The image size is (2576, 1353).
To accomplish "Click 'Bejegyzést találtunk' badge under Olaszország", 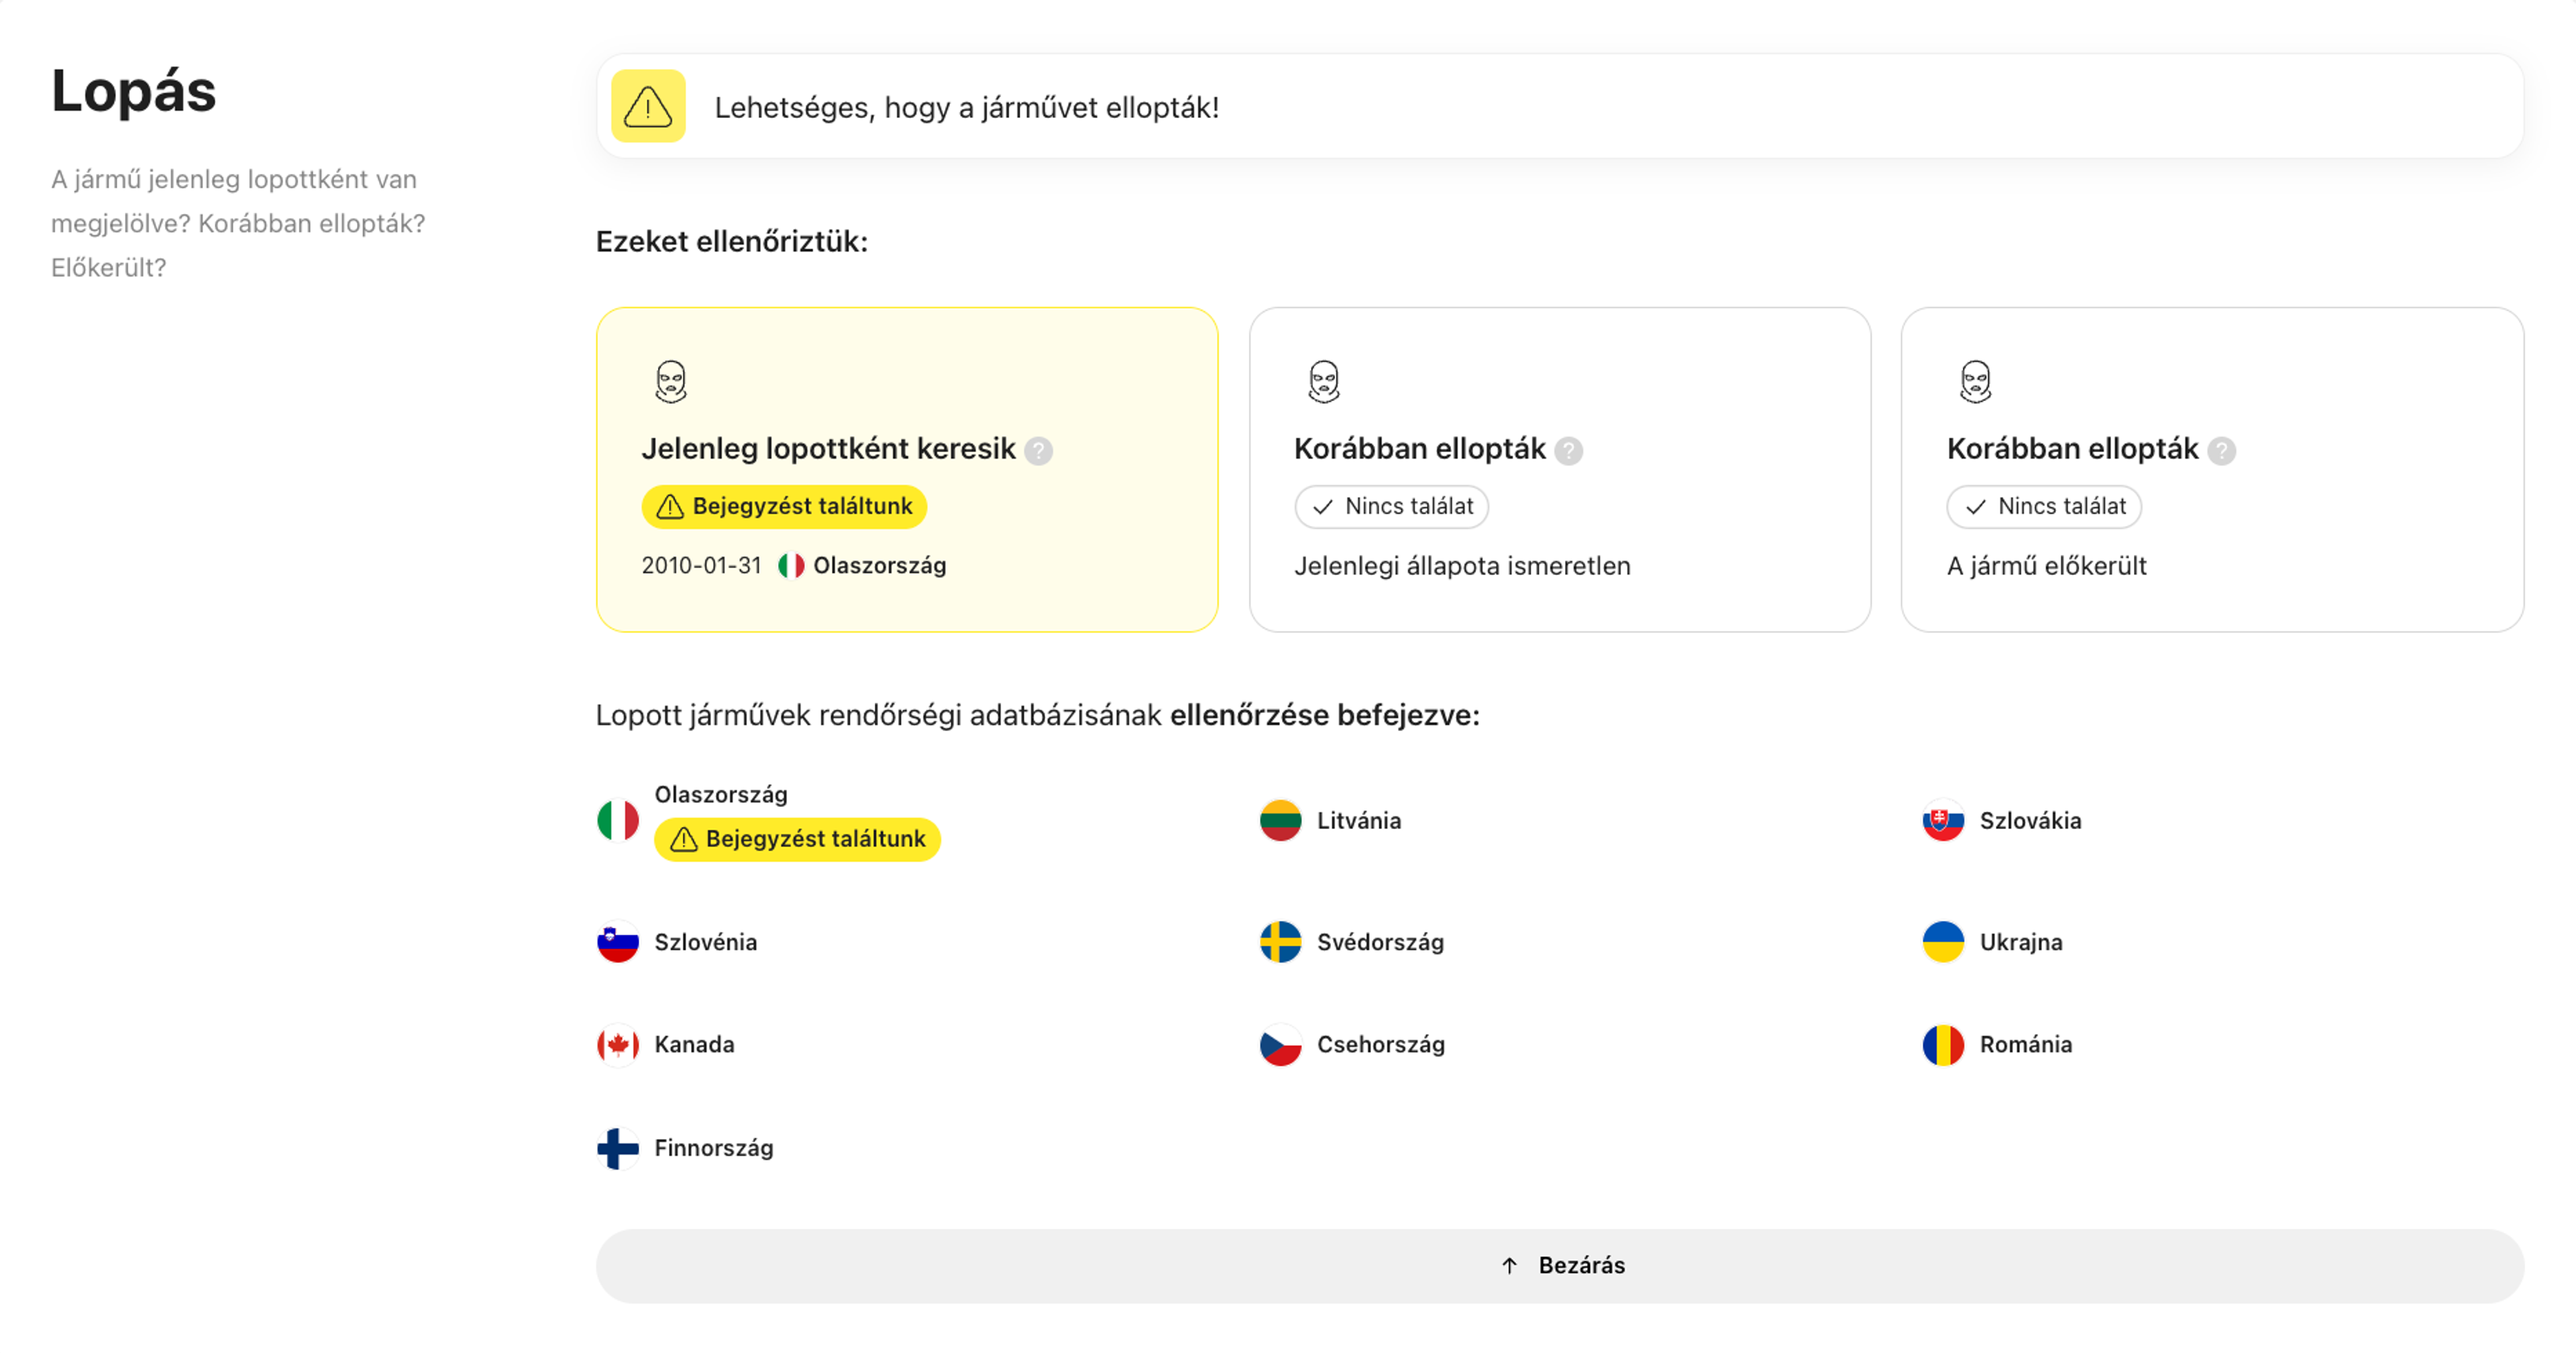I will click(797, 839).
